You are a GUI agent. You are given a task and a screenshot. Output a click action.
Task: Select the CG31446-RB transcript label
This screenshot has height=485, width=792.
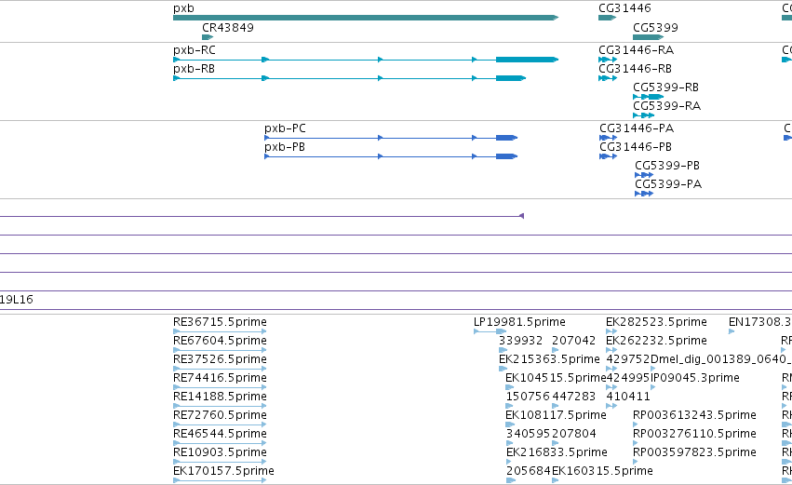(635, 69)
